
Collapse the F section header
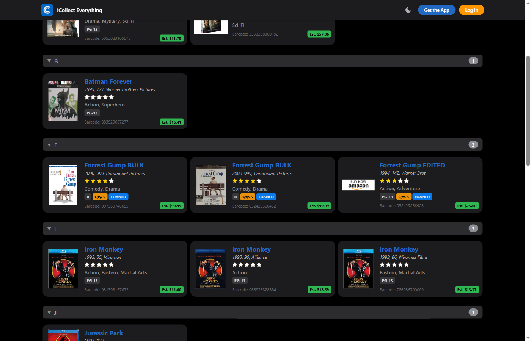tap(49, 145)
